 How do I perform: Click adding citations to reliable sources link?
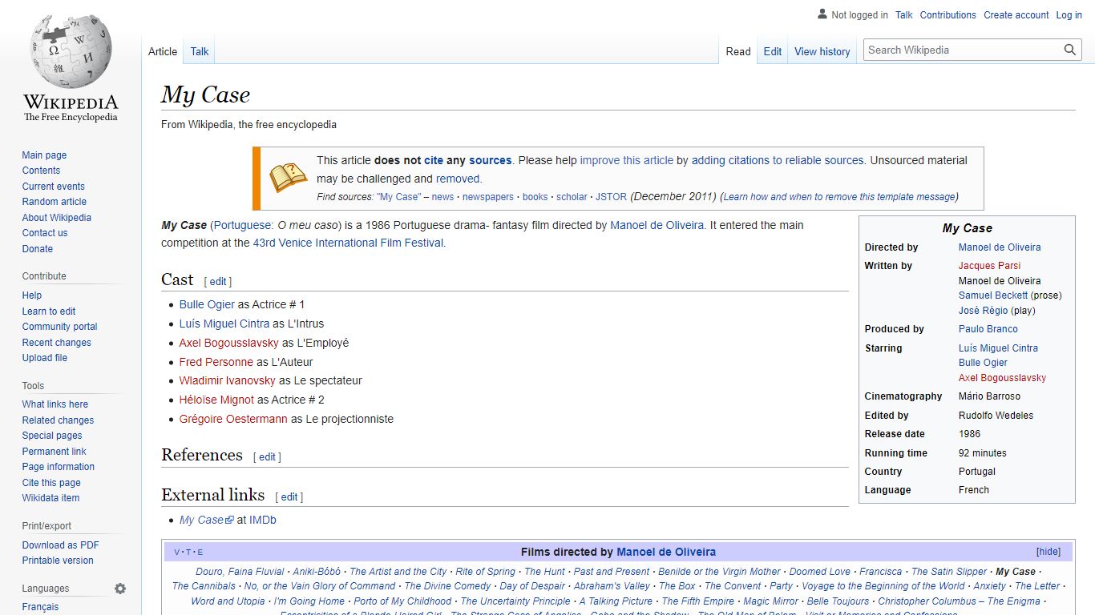(778, 160)
